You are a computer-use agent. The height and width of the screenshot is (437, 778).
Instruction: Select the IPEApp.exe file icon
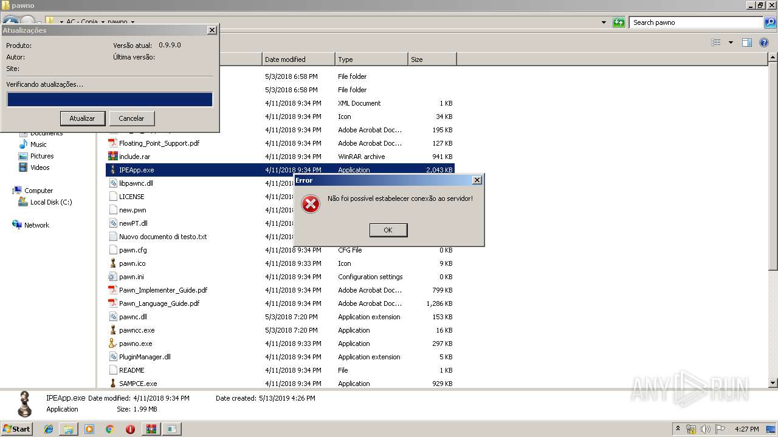pyautogui.click(x=112, y=170)
